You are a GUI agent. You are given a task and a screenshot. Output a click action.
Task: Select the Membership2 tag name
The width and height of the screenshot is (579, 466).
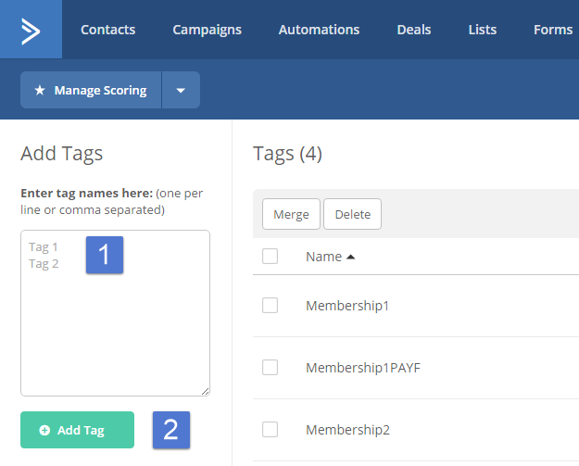[347, 430]
